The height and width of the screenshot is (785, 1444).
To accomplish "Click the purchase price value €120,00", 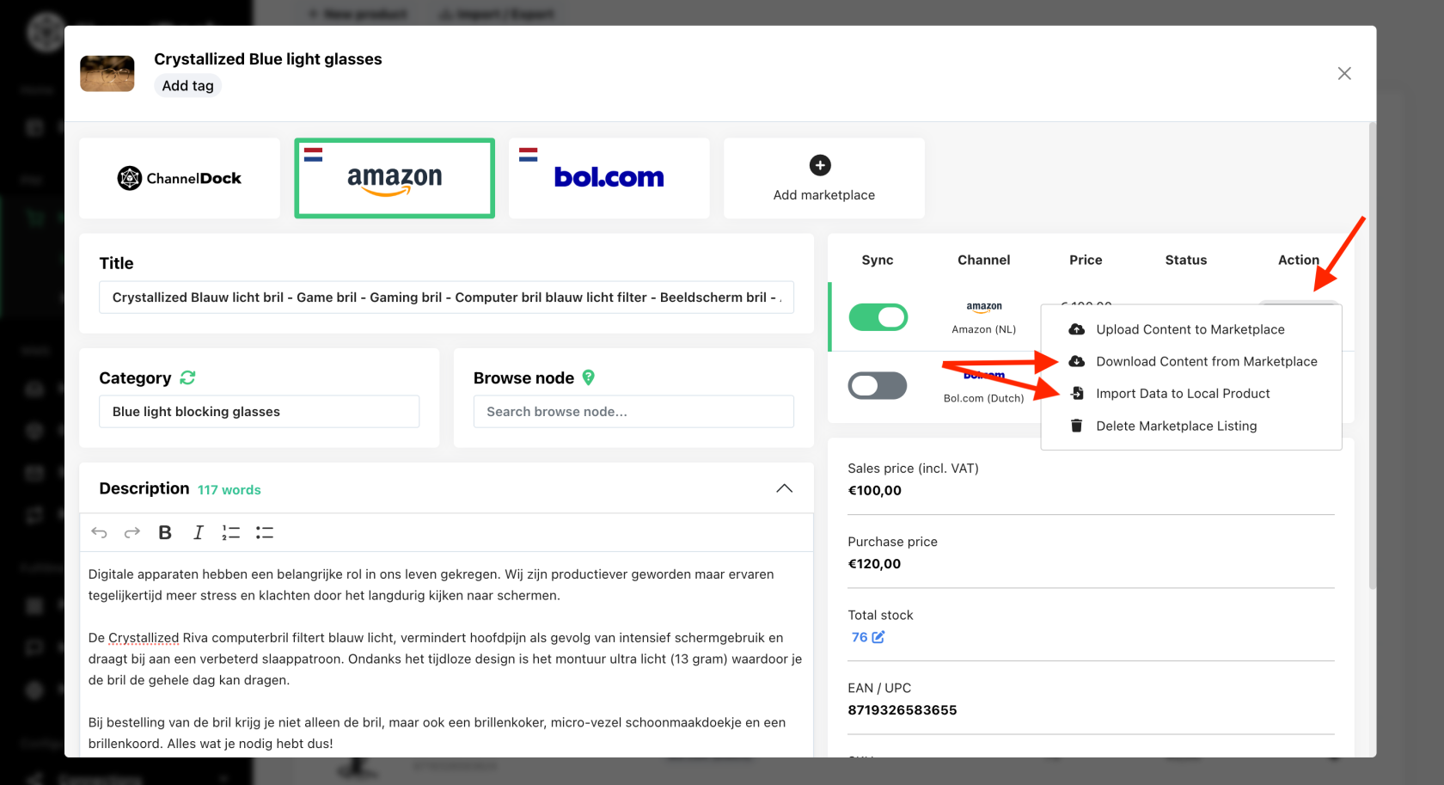I will click(875, 564).
